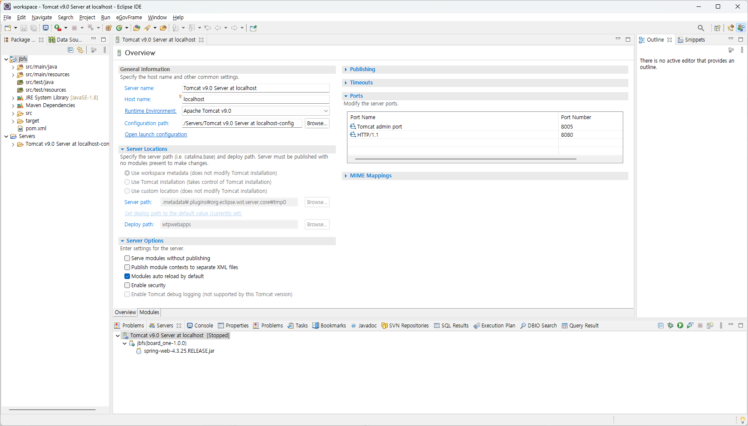Open the File menu
Screen dimensions: 748x426
coord(7,18)
